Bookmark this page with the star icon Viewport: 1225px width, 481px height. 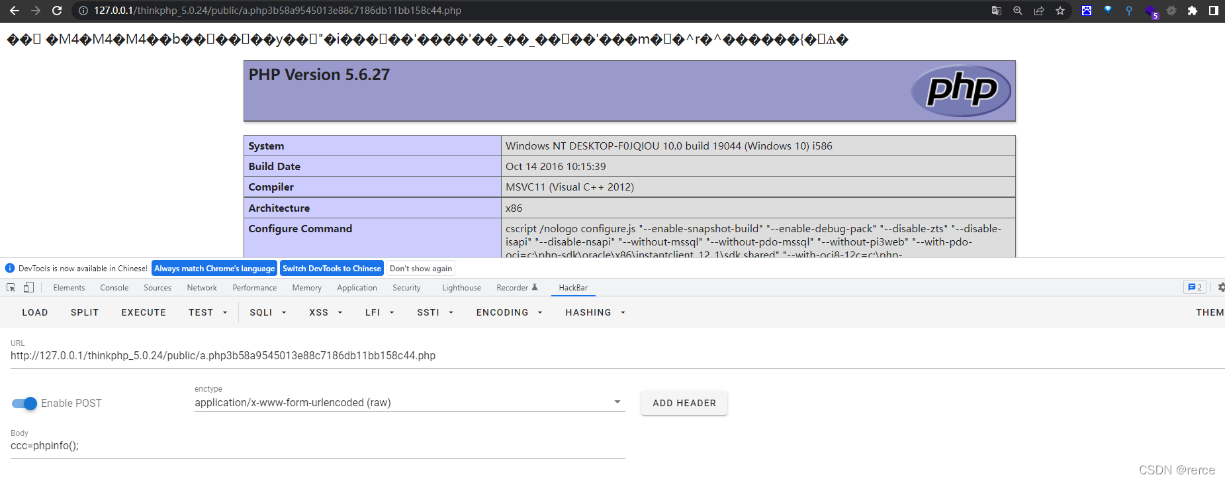1060,11
